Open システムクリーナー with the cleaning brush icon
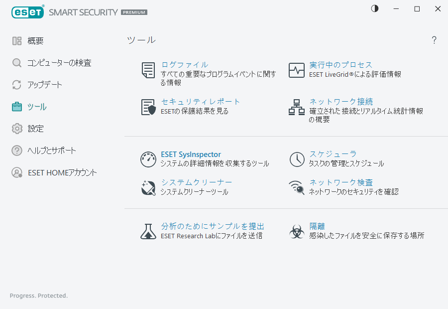Image resolution: width=448 pixels, height=309 pixels. 148,187
